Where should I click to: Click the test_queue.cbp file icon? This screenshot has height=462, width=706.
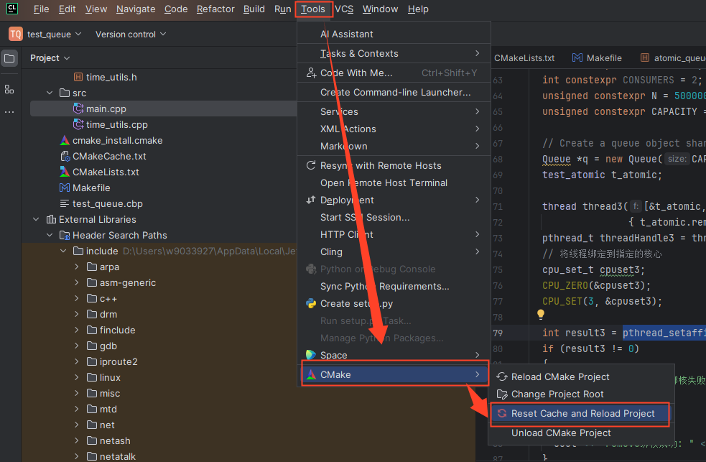pyautogui.click(x=65, y=203)
